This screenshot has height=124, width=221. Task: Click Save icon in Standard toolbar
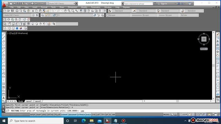(12, 11)
